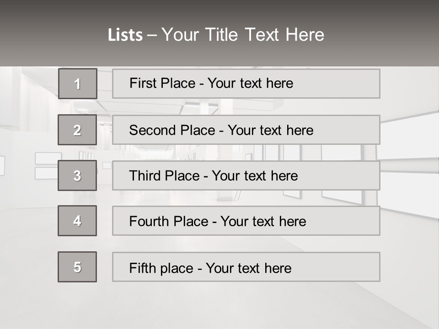
Task: Place cursor on the word 'Fourth'
Action: [148, 222]
